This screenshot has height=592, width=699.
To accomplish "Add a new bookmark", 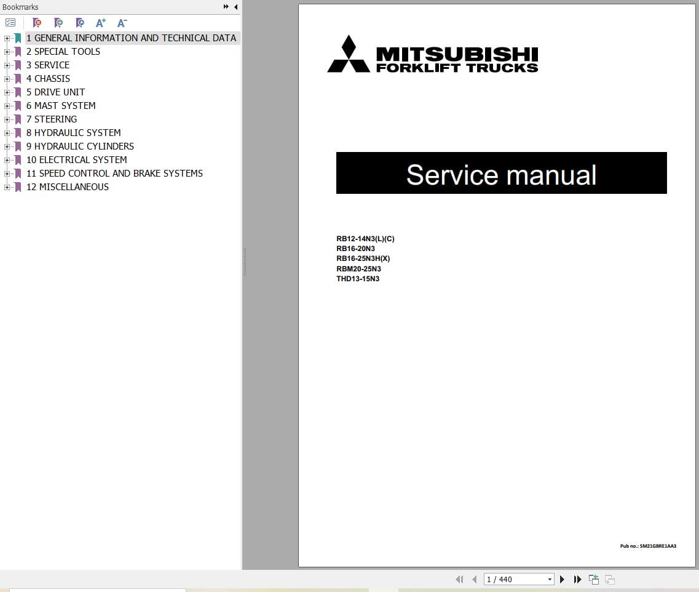I will (58, 23).
